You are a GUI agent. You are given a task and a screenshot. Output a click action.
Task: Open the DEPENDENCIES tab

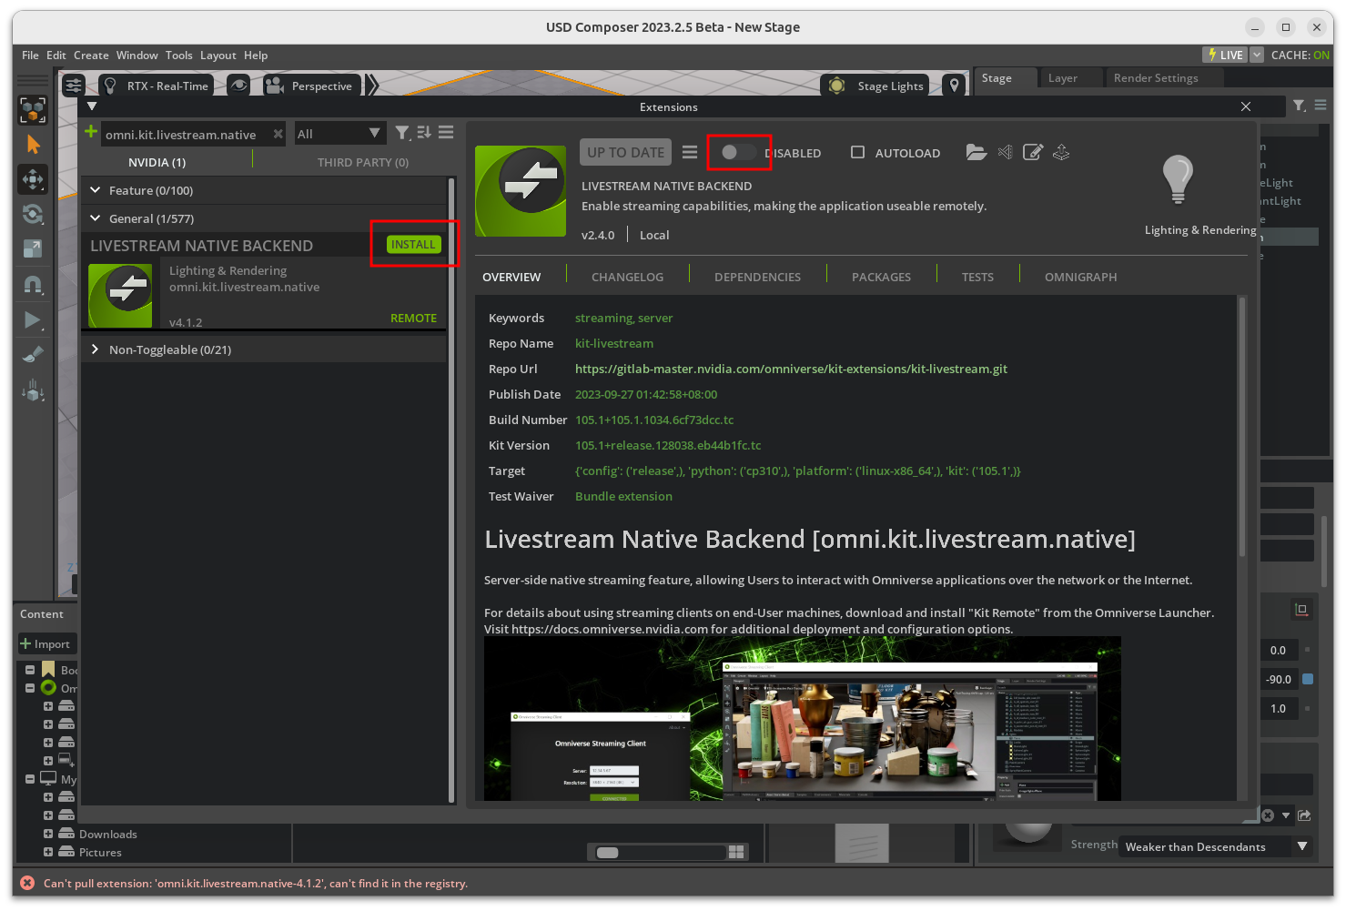pos(757,277)
